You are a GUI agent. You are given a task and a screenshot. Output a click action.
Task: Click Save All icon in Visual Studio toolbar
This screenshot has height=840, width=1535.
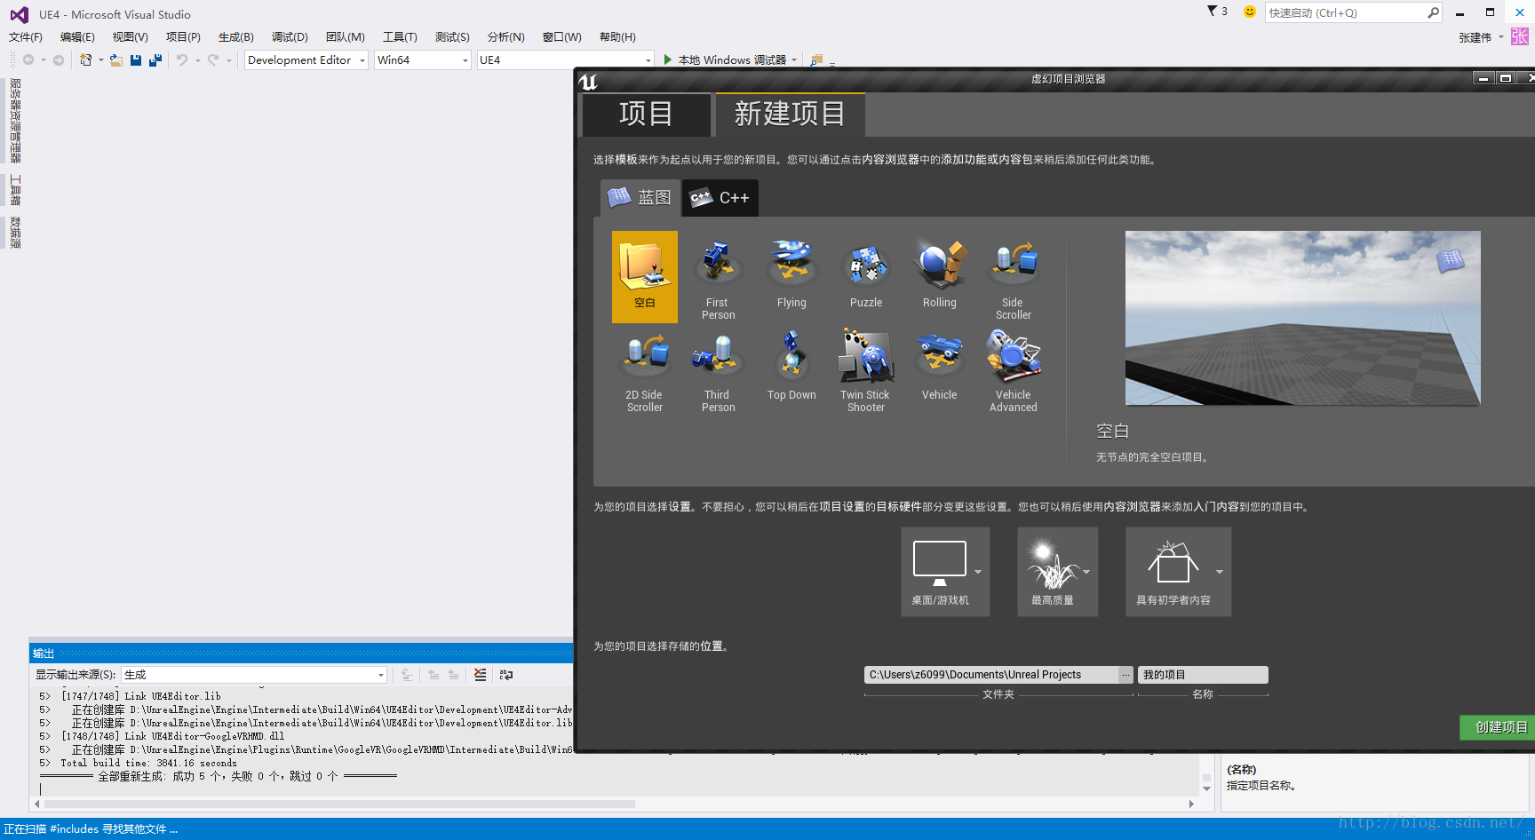pos(155,60)
